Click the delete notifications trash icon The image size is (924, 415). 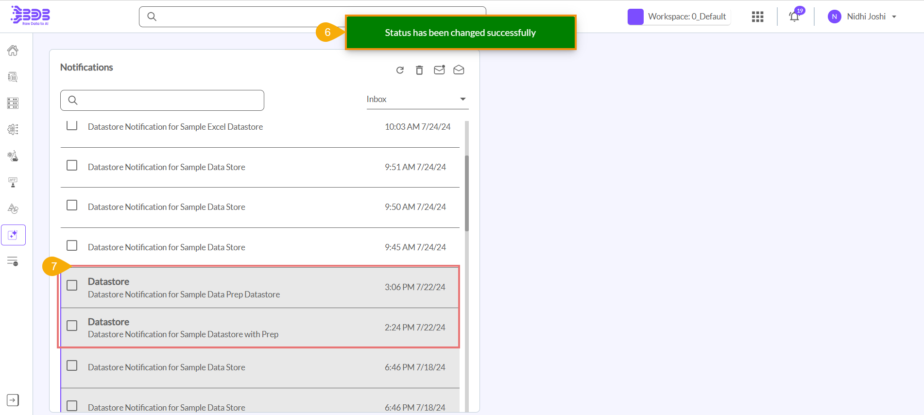419,70
